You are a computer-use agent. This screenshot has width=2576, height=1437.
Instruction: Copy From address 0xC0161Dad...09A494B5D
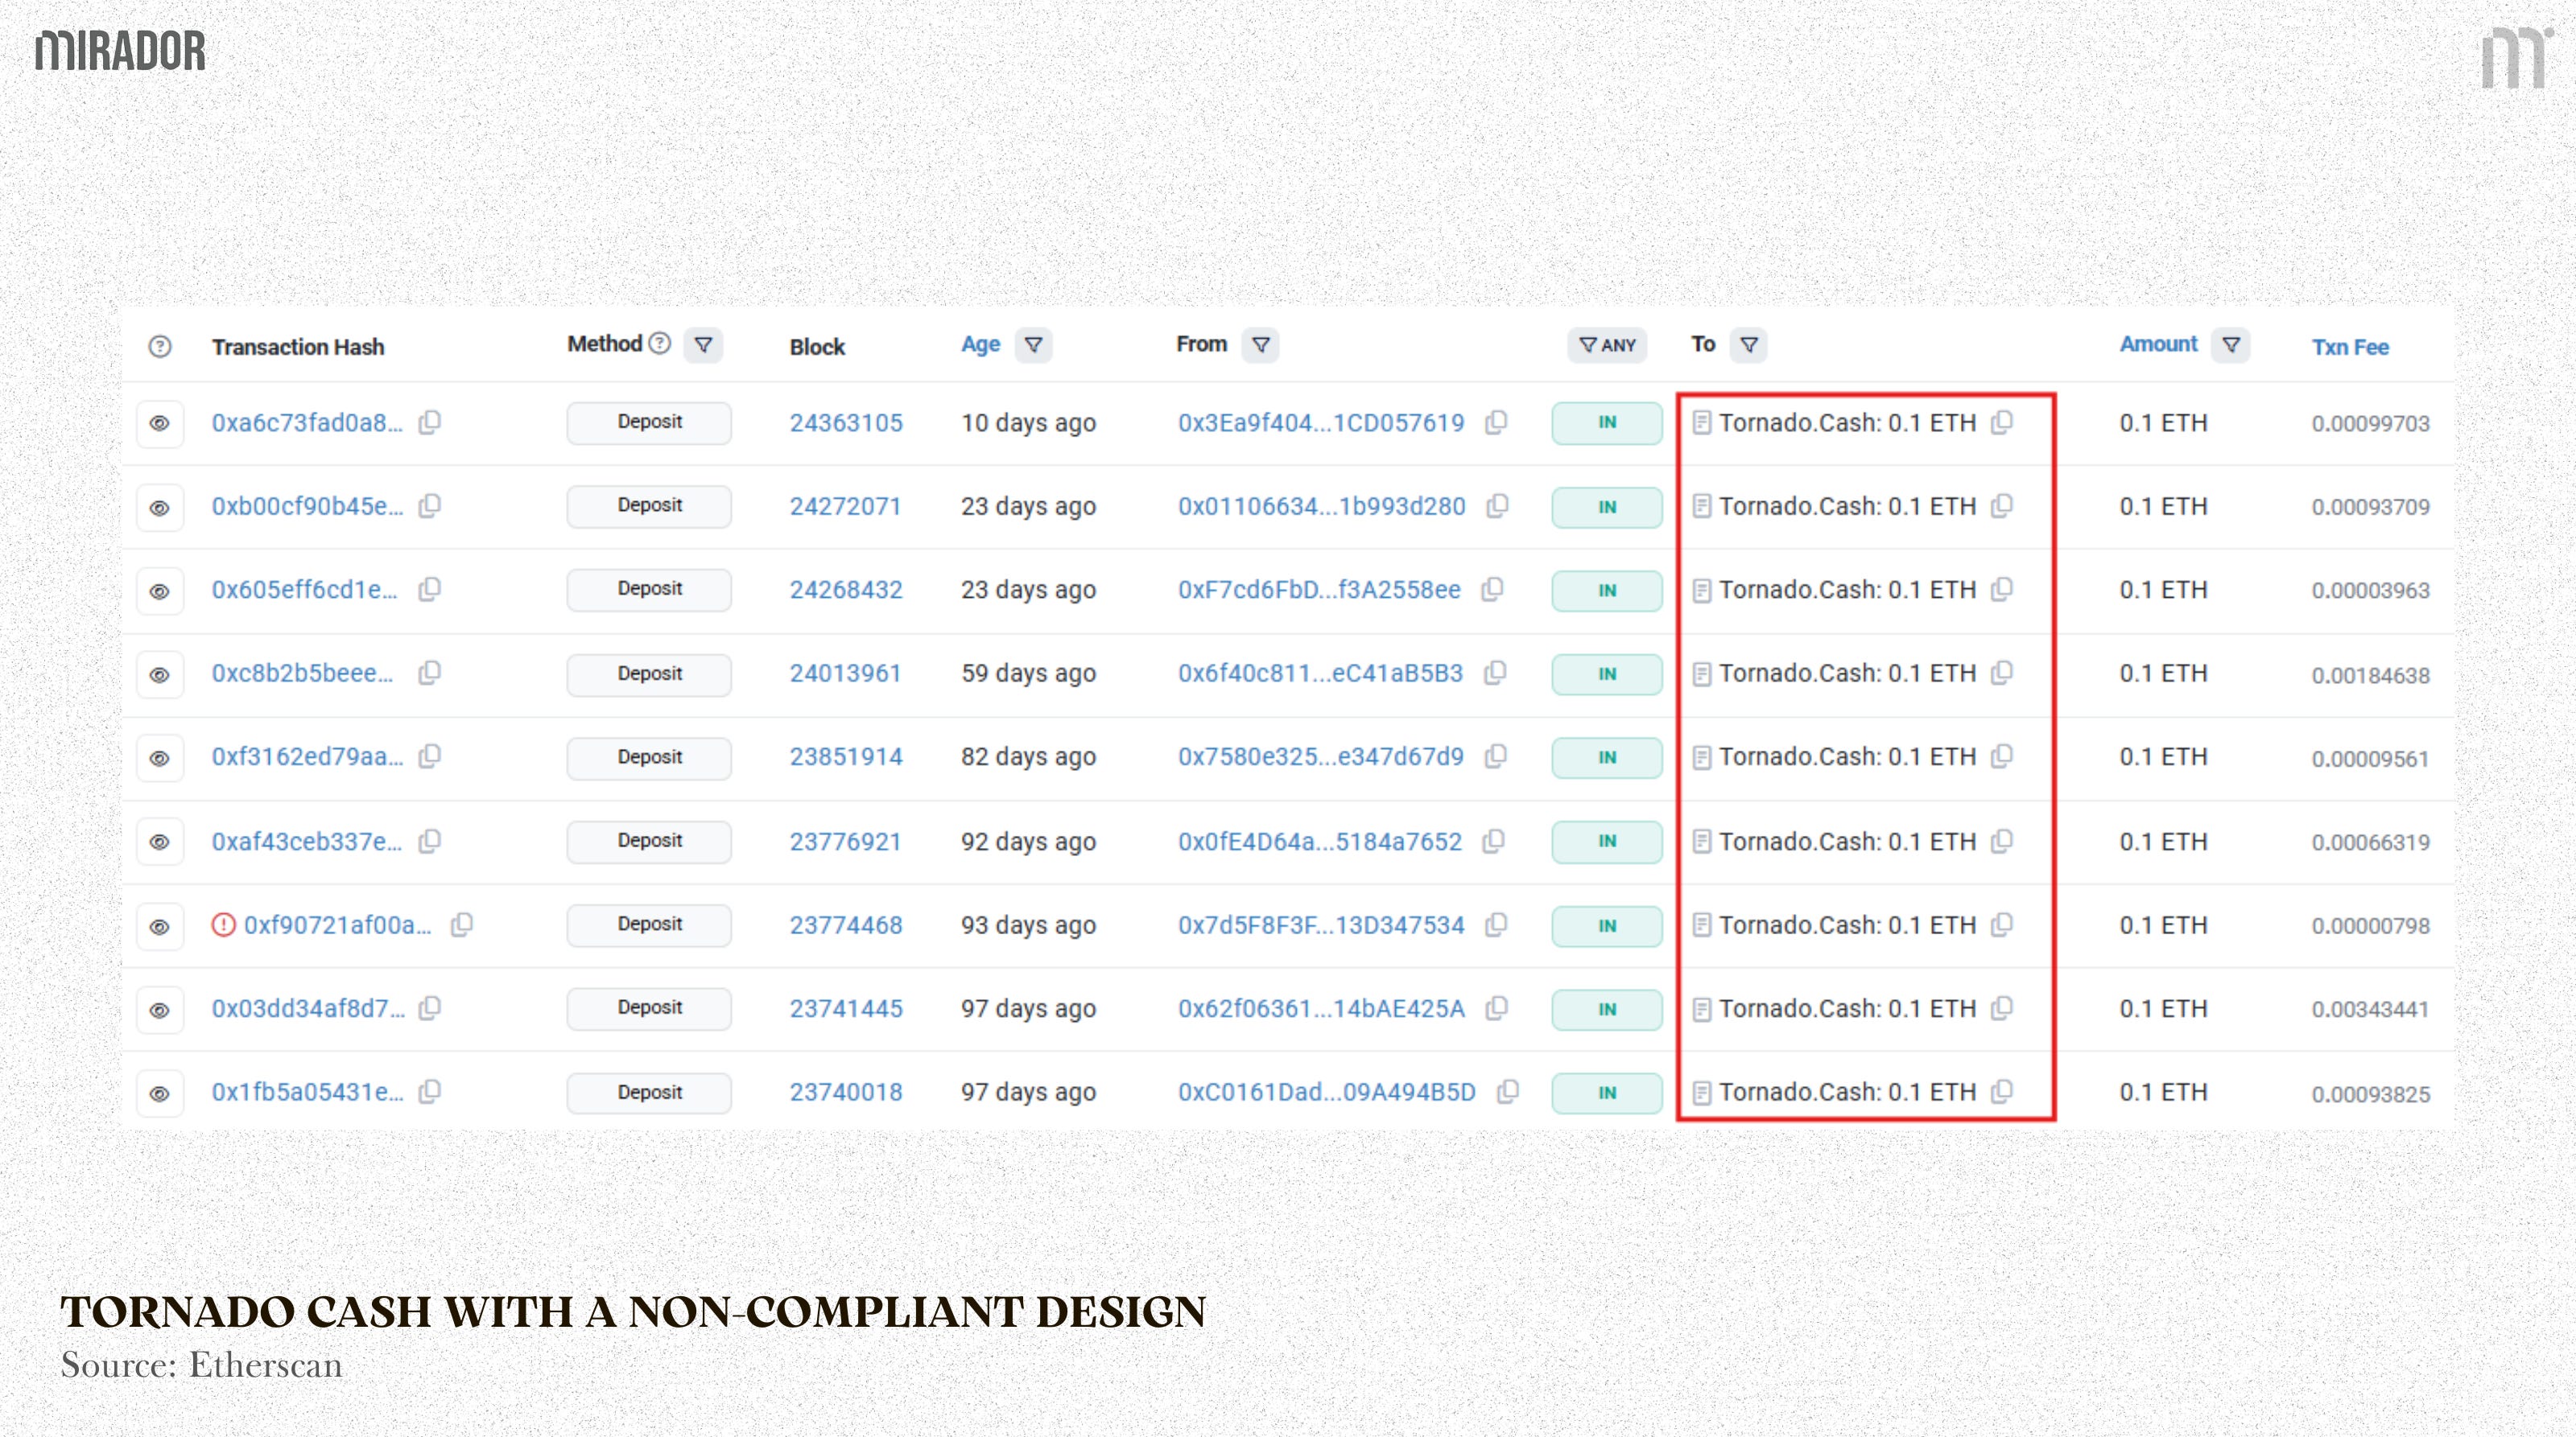click(1508, 1093)
